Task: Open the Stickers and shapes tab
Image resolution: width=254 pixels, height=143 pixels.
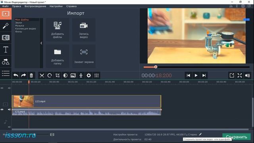Action: pos(6,62)
